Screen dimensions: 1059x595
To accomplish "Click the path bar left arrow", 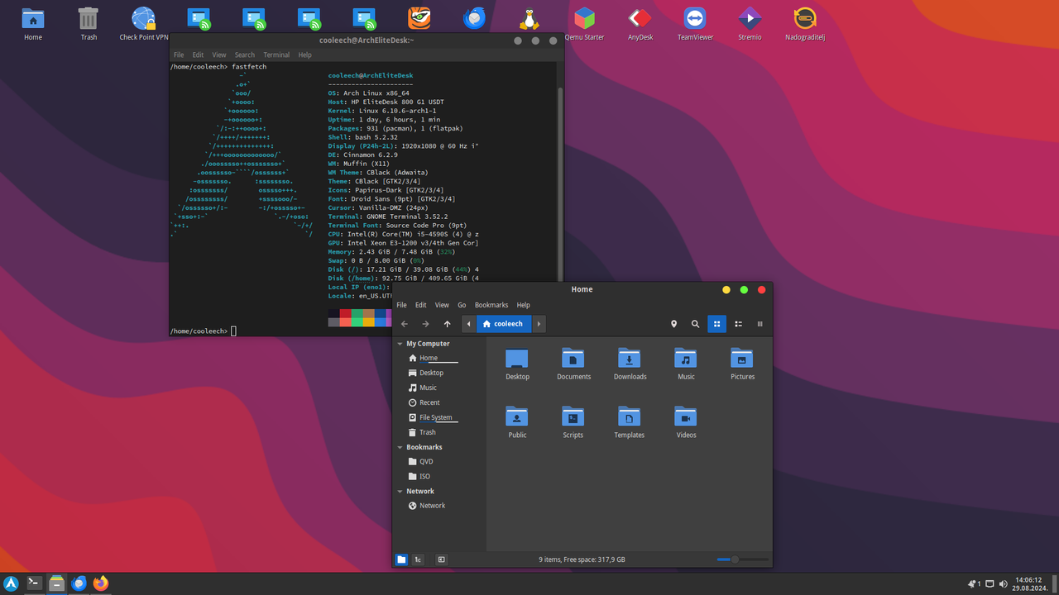I will pos(468,324).
